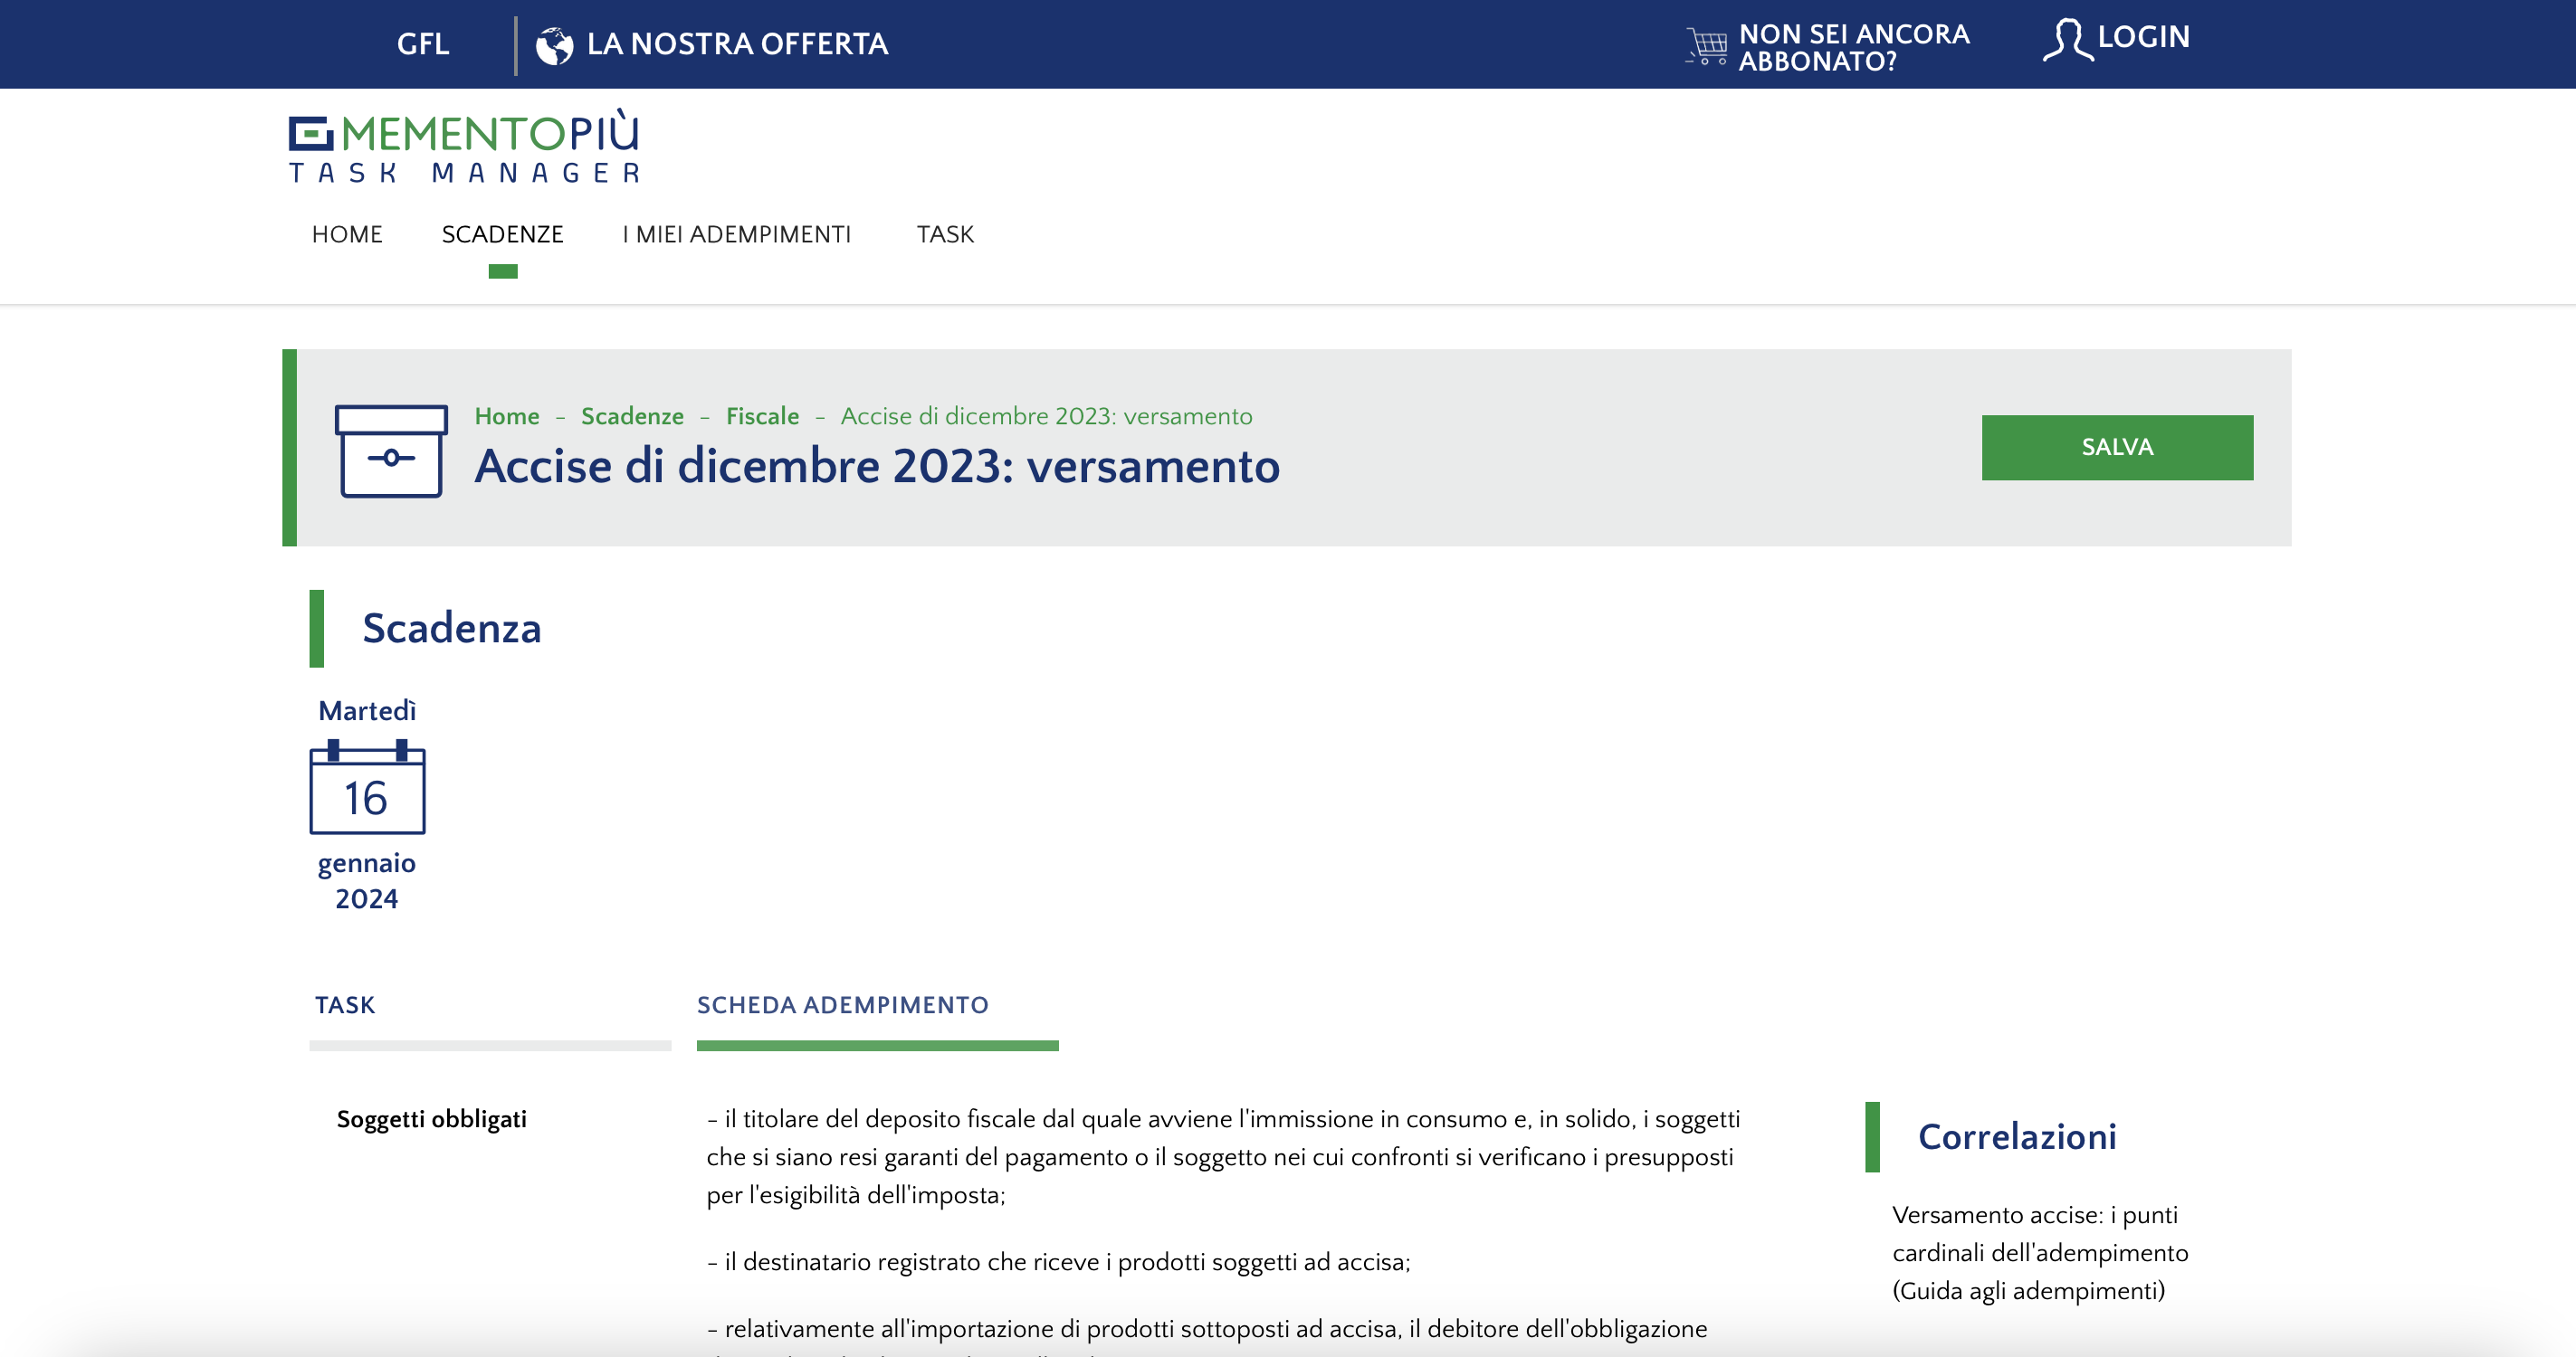2576x1357 pixels.
Task: Click the globe icon beside La Nostra Offerta
Action: tap(554, 45)
